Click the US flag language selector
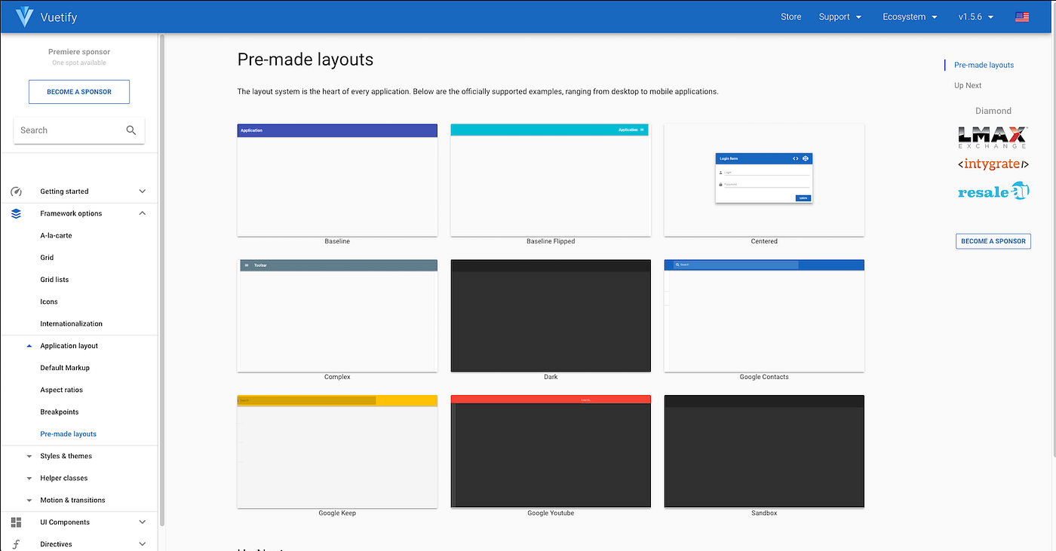The image size is (1056, 551). point(1022,16)
